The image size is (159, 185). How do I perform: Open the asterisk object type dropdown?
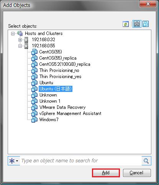pos(14,161)
